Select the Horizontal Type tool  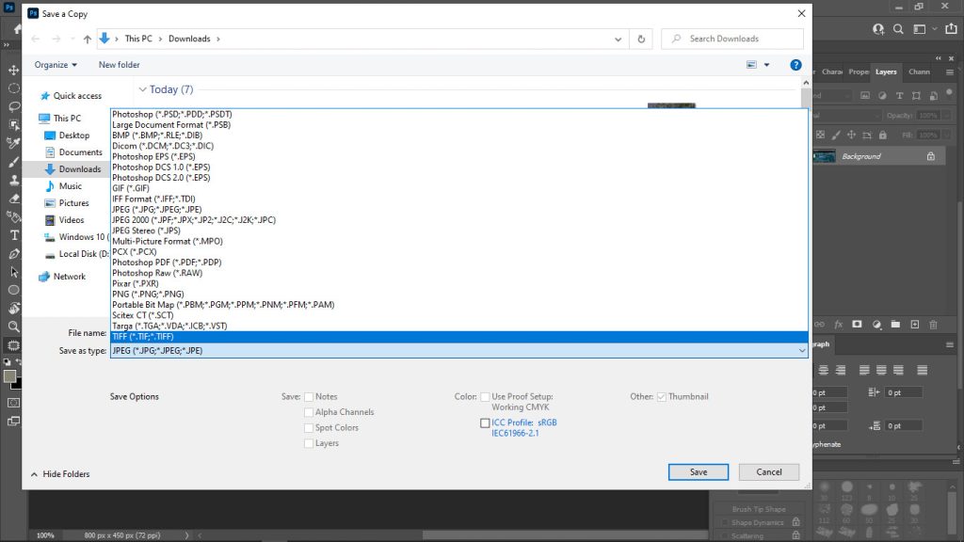tap(14, 235)
